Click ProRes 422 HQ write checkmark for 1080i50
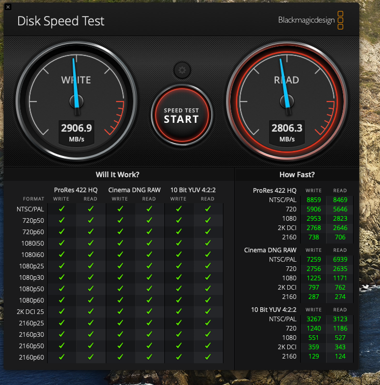 tap(62, 243)
